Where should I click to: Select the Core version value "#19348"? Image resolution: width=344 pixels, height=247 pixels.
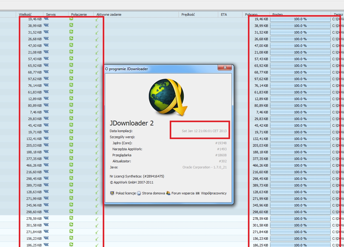point(221,143)
